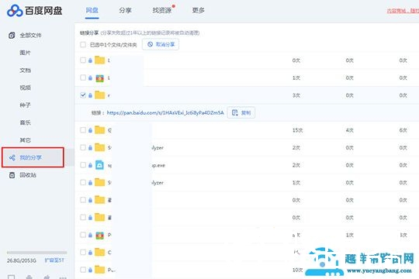Tick the checkbox of the lyzer row with 2次
This screenshot has height=279, width=419.
tap(83, 147)
